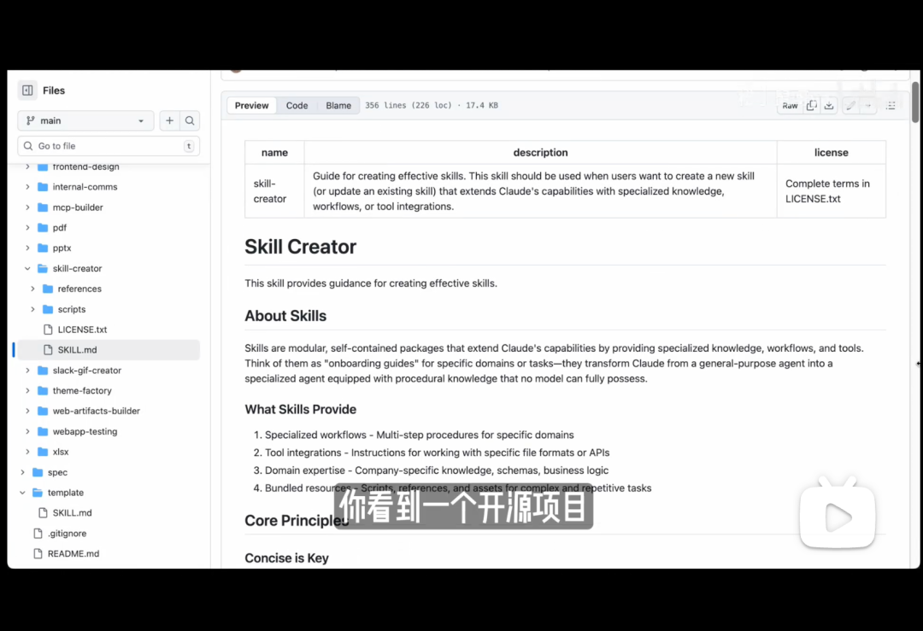Click the theme-factory folder icon
The image size is (923, 631).
pos(43,390)
